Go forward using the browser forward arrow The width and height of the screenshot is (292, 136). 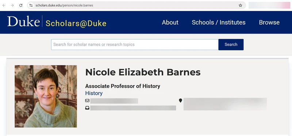pyautogui.click(x=12, y=5)
